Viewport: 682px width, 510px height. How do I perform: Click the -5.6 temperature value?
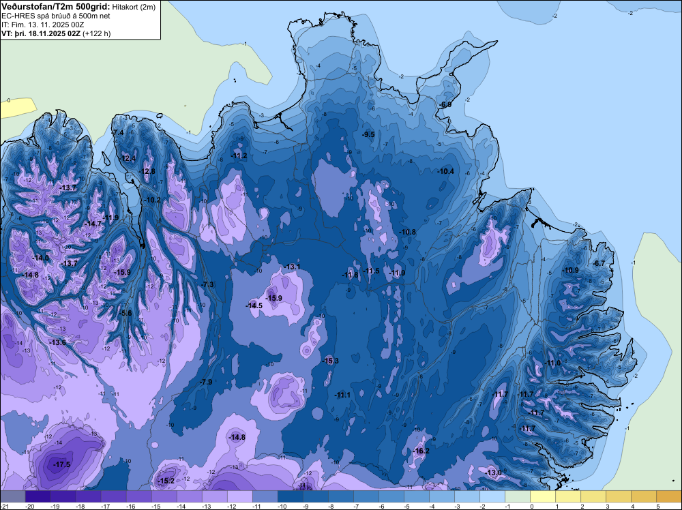(125, 313)
